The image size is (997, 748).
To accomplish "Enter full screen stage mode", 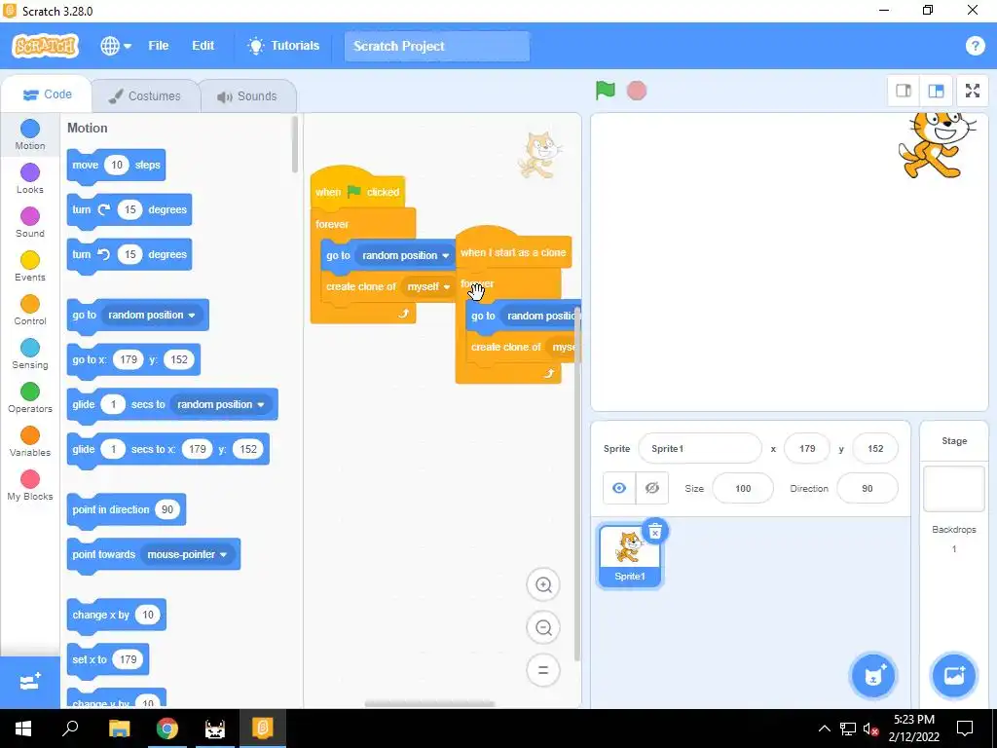I will [973, 91].
